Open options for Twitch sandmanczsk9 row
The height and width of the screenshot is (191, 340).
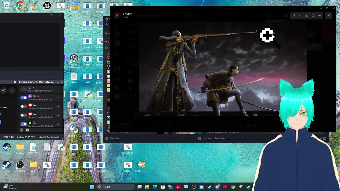pyautogui.click(x=59, y=98)
